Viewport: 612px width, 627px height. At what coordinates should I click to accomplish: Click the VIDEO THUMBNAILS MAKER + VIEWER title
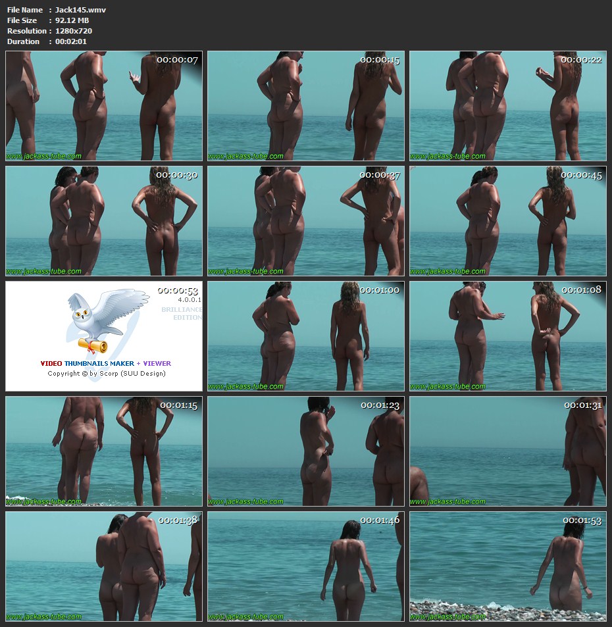[105, 363]
